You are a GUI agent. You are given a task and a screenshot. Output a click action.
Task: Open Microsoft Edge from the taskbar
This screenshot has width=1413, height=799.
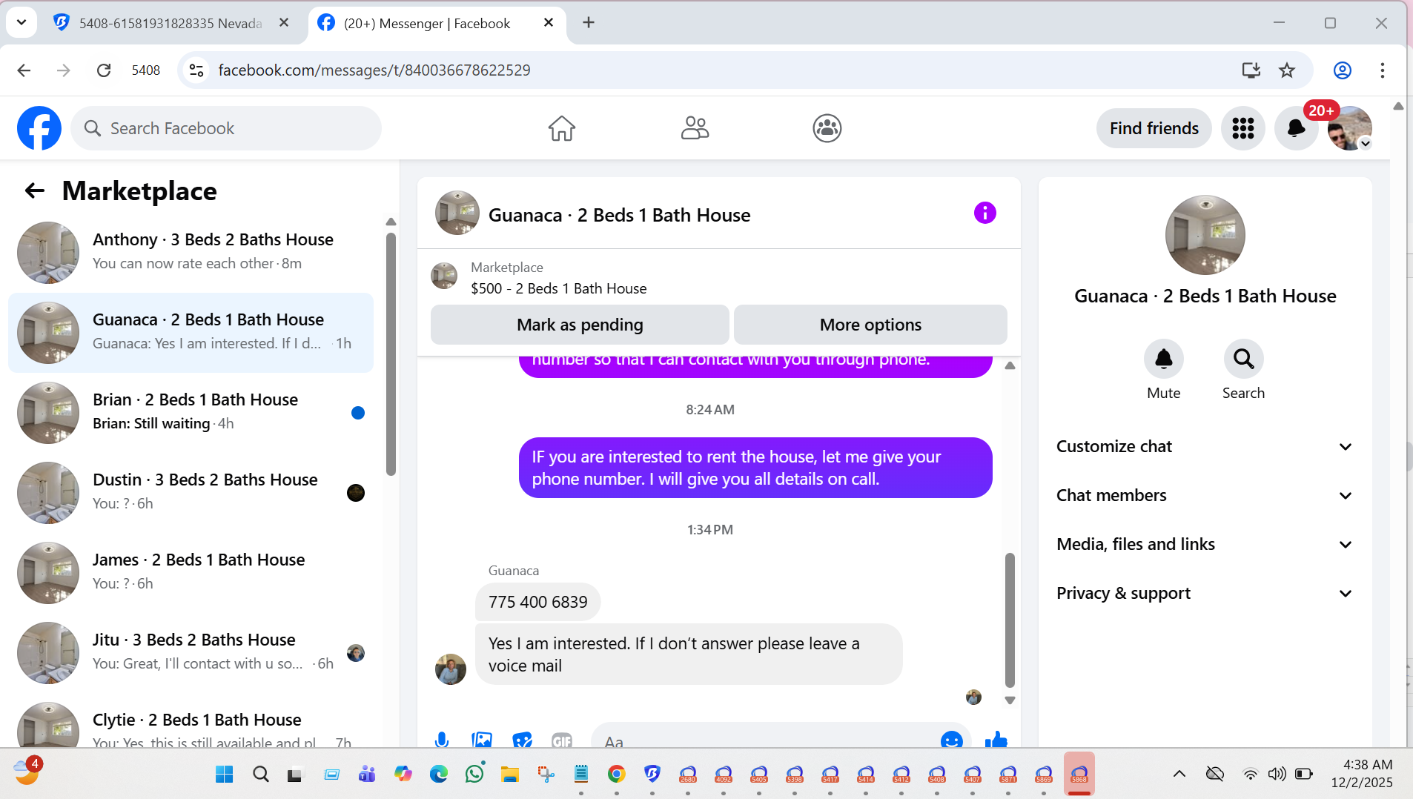439,775
